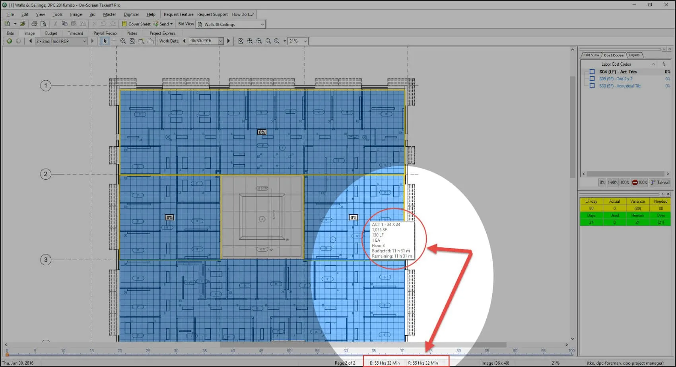Switch to the Bid View panel tab
The width and height of the screenshot is (676, 367).
coord(591,55)
